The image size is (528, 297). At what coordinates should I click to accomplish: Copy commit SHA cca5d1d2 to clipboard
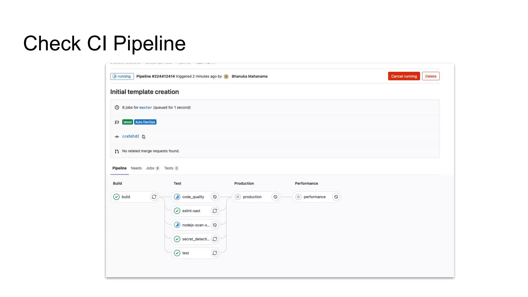144,137
